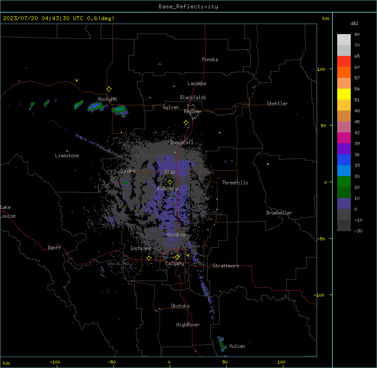This screenshot has height=368, width=377.
Task: Click the Lacombe city label
Action: 197,83
